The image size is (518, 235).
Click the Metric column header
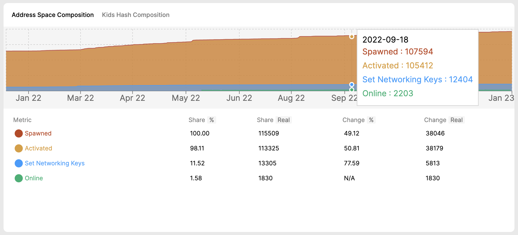pyautogui.click(x=22, y=120)
